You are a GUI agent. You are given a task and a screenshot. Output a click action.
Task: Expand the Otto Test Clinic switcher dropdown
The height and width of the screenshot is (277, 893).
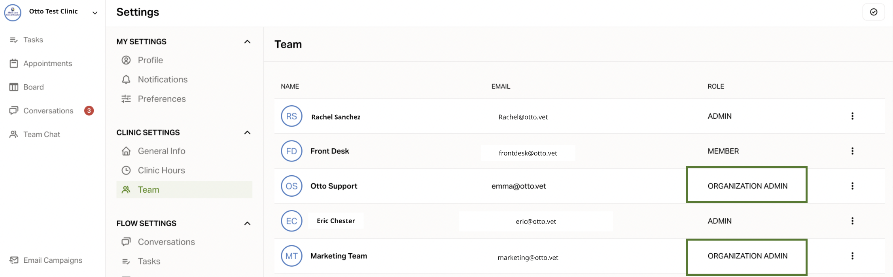(95, 13)
